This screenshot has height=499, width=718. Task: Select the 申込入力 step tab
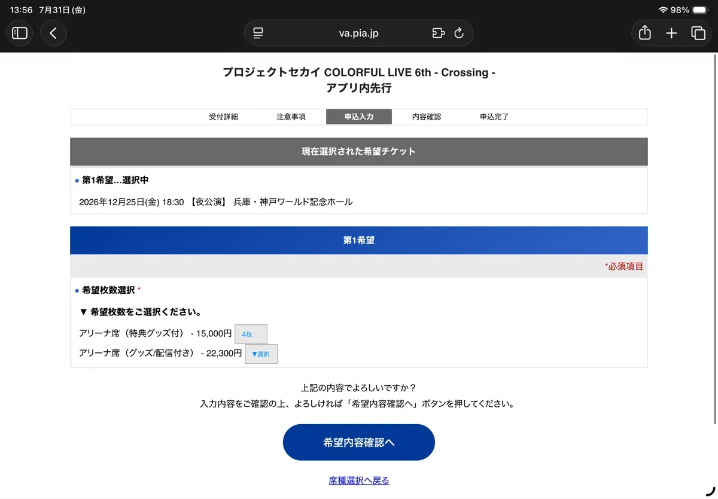click(359, 117)
